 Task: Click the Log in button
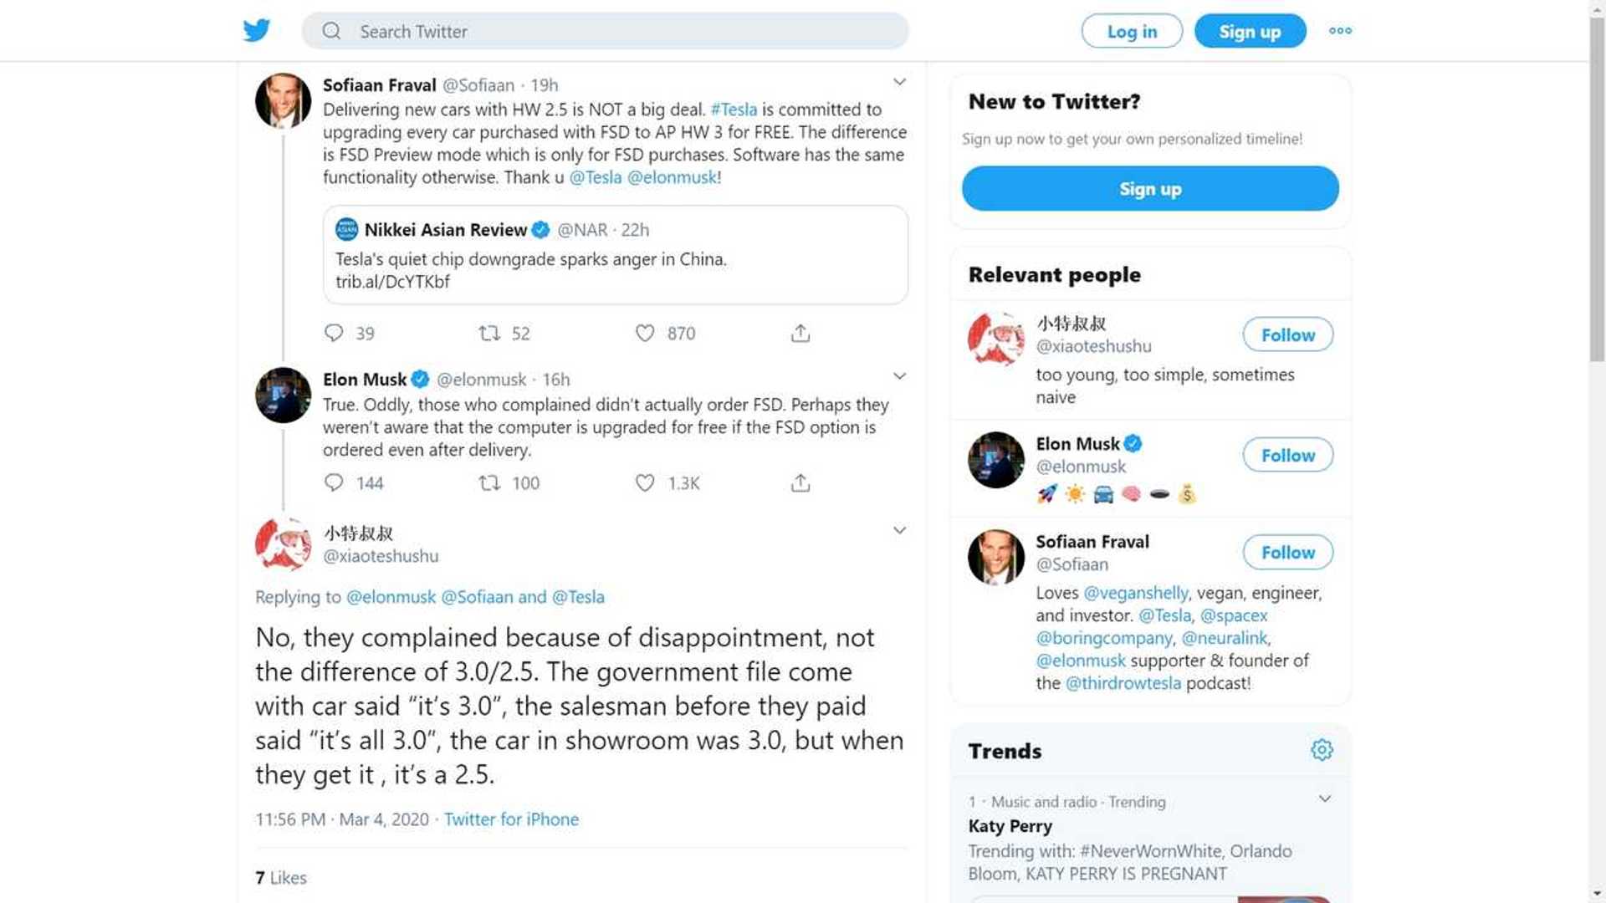[x=1132, y=31]
